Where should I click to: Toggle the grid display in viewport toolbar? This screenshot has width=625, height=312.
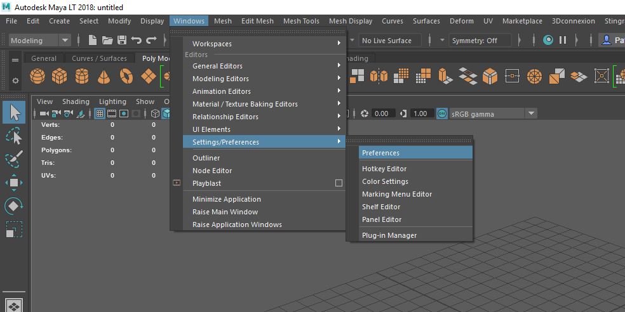pyautogui.click(x=100, y=114)
